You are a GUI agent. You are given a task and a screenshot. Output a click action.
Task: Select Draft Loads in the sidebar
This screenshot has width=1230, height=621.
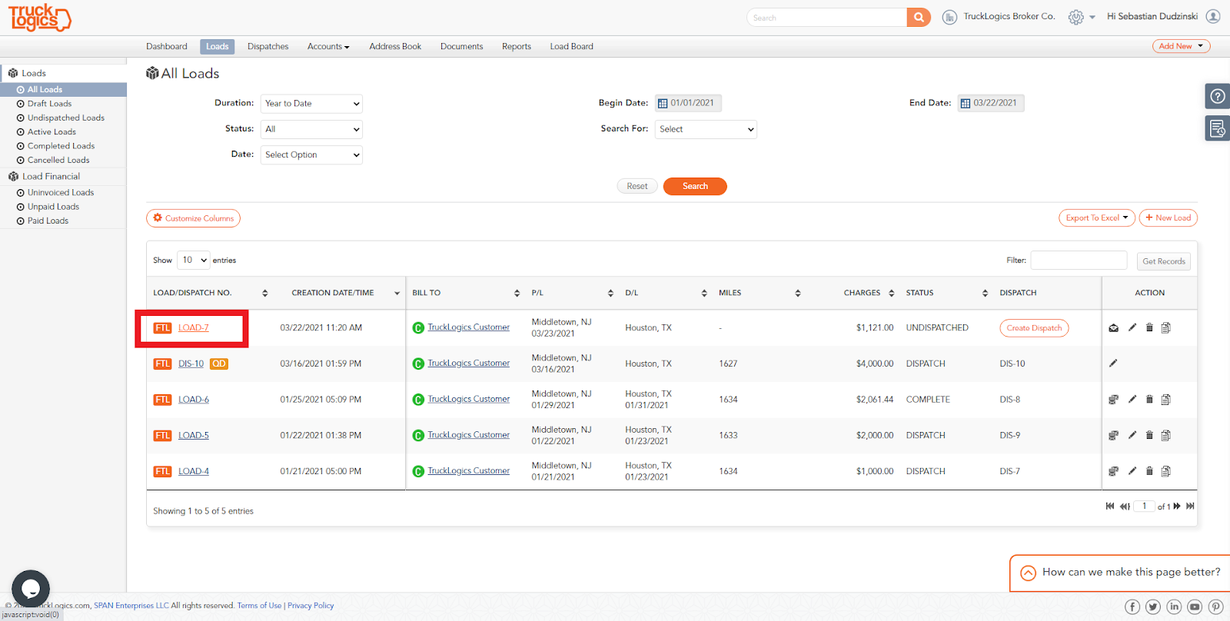[50, 104]
